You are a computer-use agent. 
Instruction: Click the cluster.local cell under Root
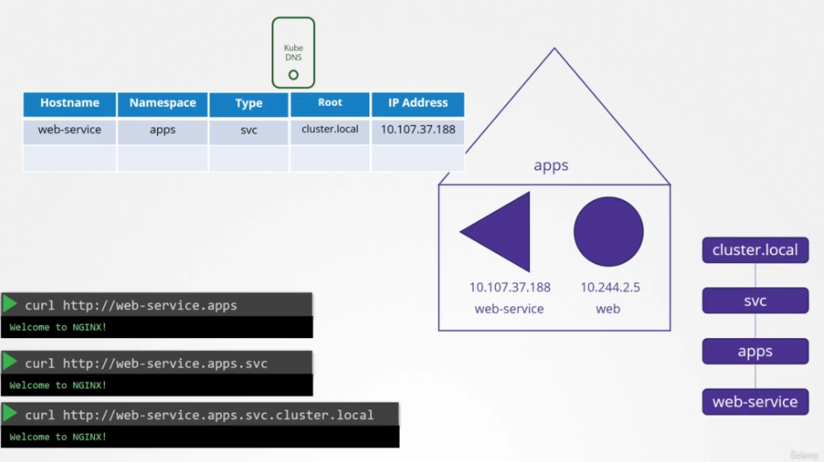[330, 130]
